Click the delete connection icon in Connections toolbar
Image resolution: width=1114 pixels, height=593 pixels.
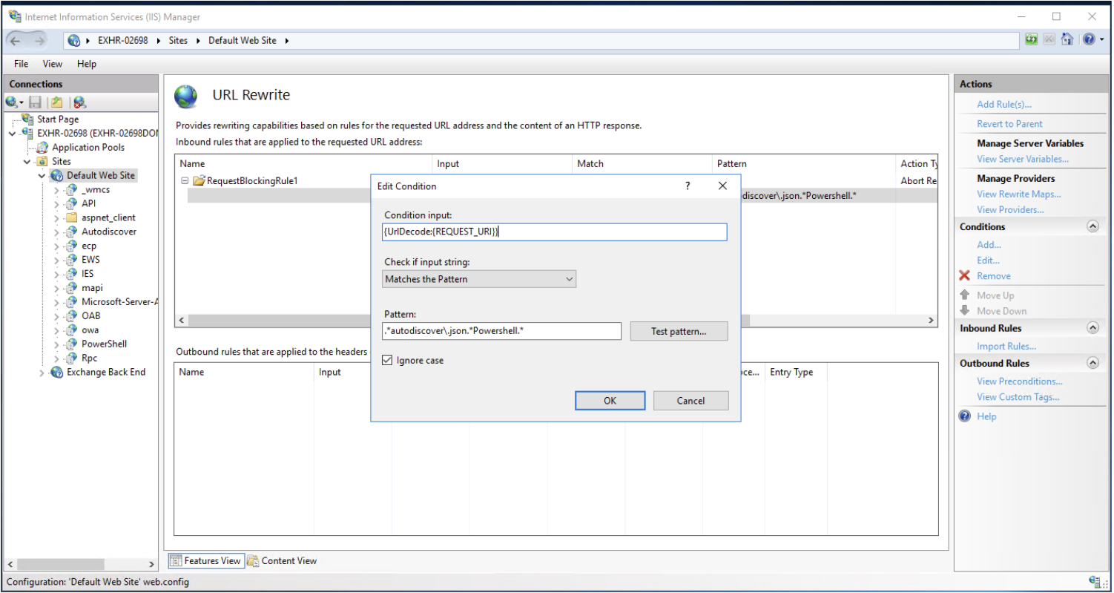(79, 102)
